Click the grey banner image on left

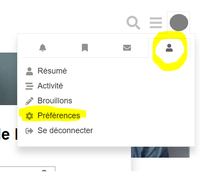(x=8, y=79)
